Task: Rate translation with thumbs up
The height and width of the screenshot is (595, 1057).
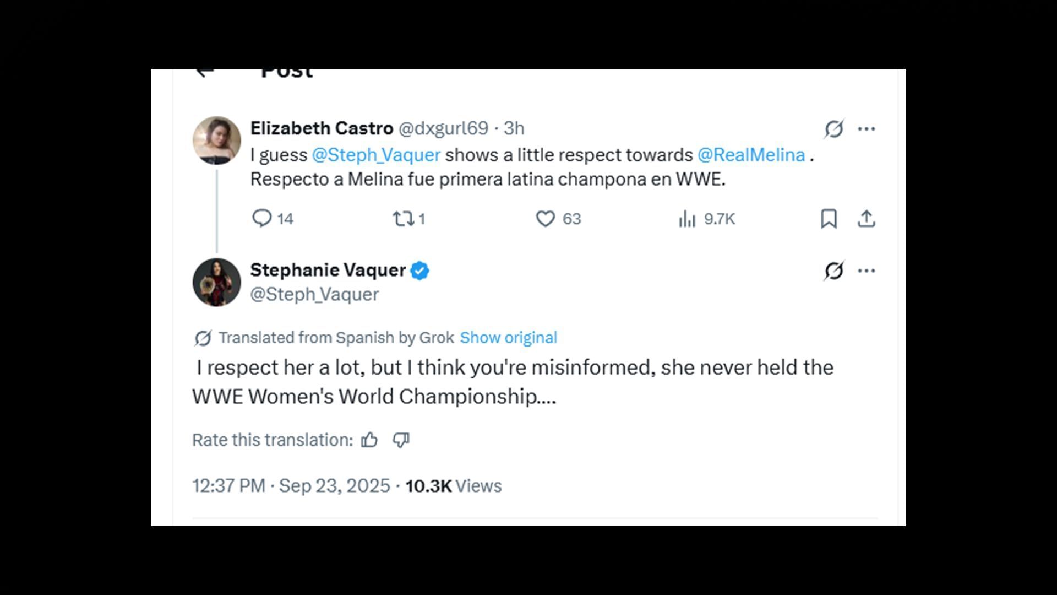Action: 369,440
